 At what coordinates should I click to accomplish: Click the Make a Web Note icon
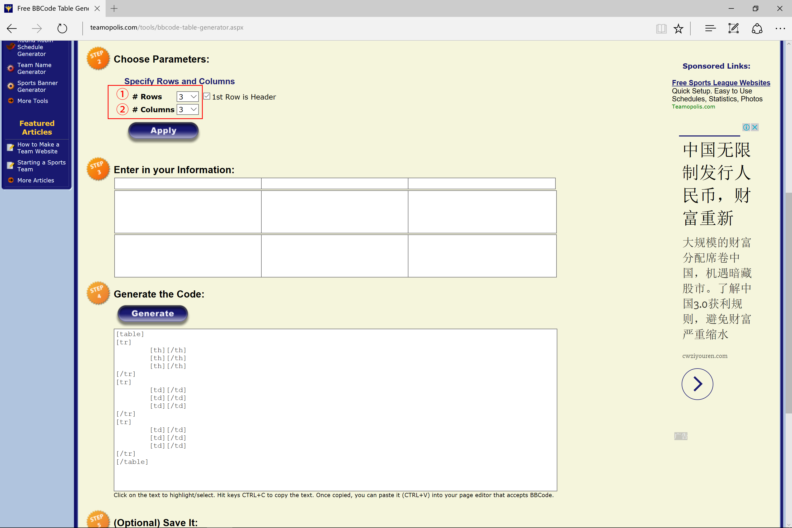(733, 29)
